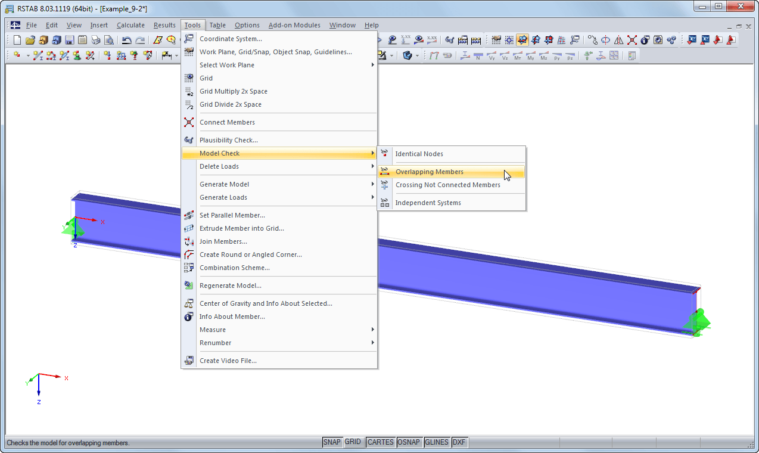This screenshot has width=759, height=453.
Task: Click the blue Info circle icon
Action: click(x=645, y=40)
